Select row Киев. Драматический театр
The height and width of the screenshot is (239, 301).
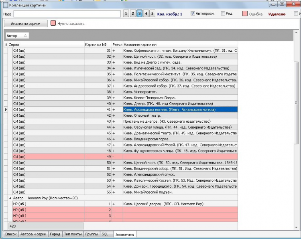click(125, 133)
